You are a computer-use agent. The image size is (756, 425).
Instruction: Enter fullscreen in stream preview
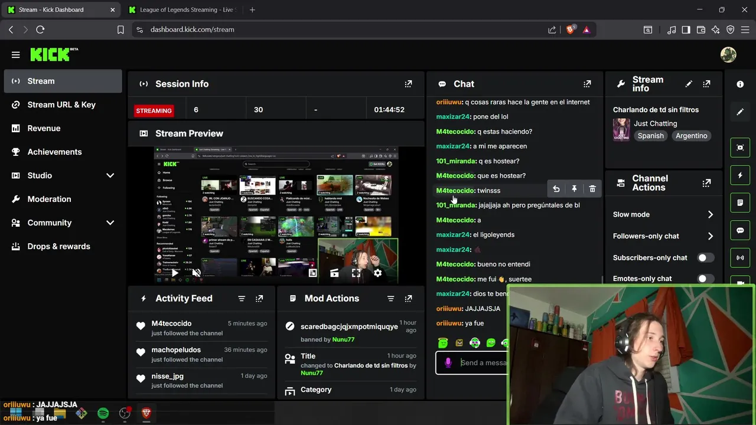[356, 273]
